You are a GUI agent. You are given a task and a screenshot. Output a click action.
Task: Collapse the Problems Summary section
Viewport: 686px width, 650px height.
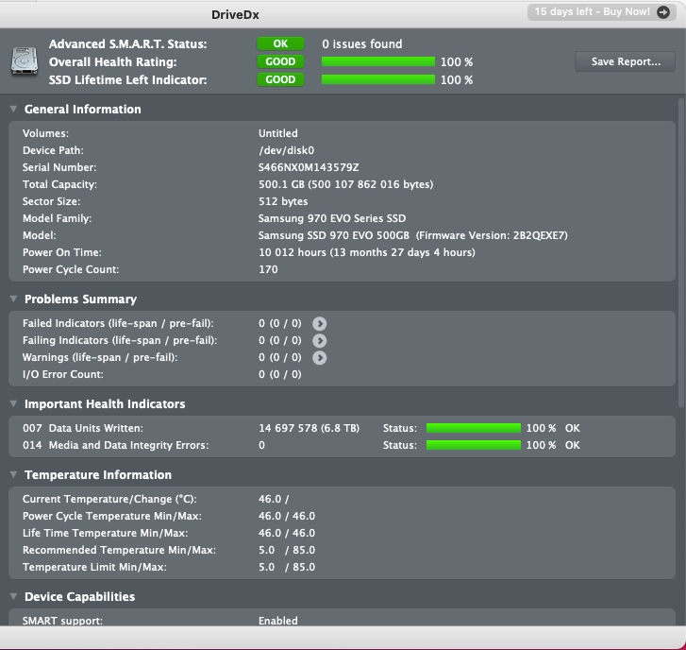coord(13,299)
